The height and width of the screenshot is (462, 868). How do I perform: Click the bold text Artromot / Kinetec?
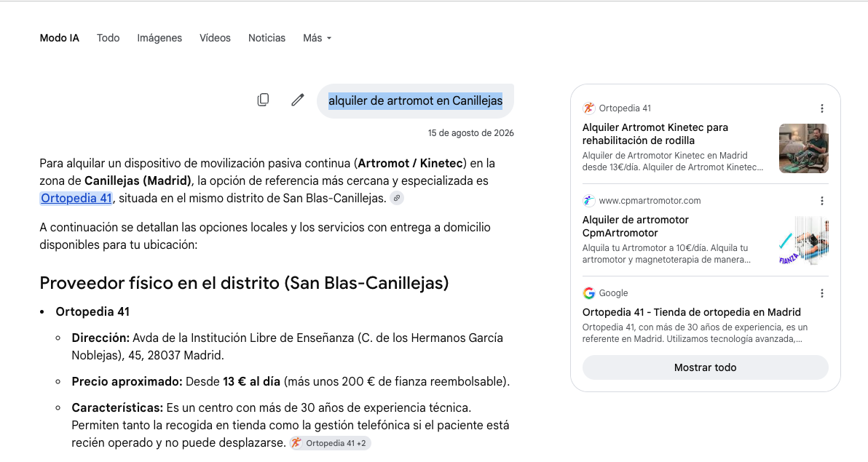click(x=410, y=163)
